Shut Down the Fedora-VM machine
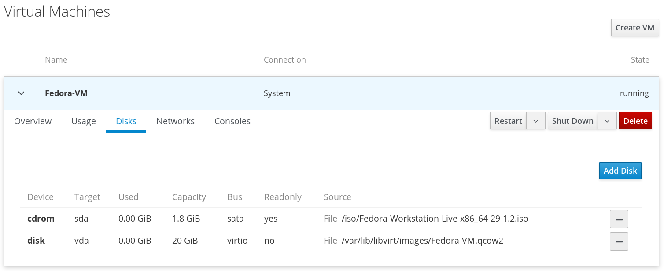 pos(572,121)
